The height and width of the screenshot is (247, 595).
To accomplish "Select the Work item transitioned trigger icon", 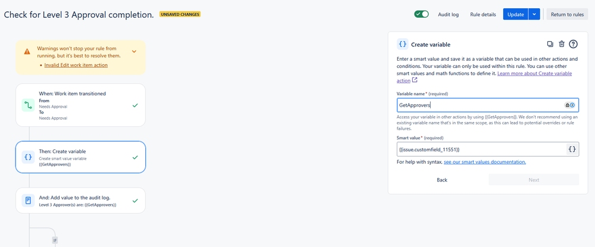I will [28, 105].
